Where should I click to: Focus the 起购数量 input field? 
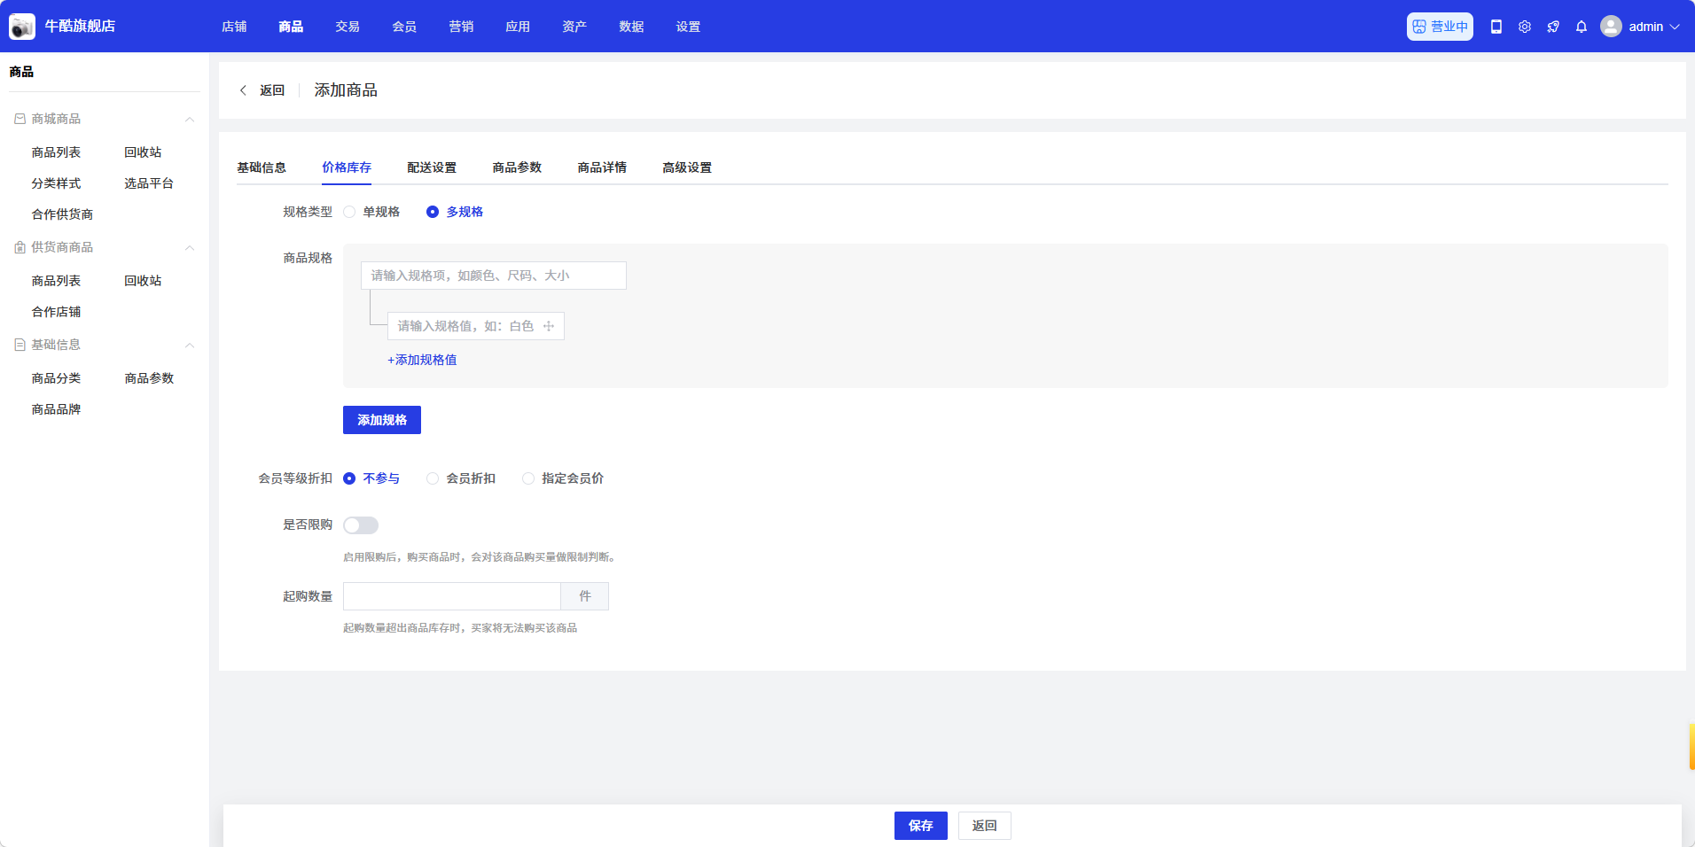(x=451, y=596)
